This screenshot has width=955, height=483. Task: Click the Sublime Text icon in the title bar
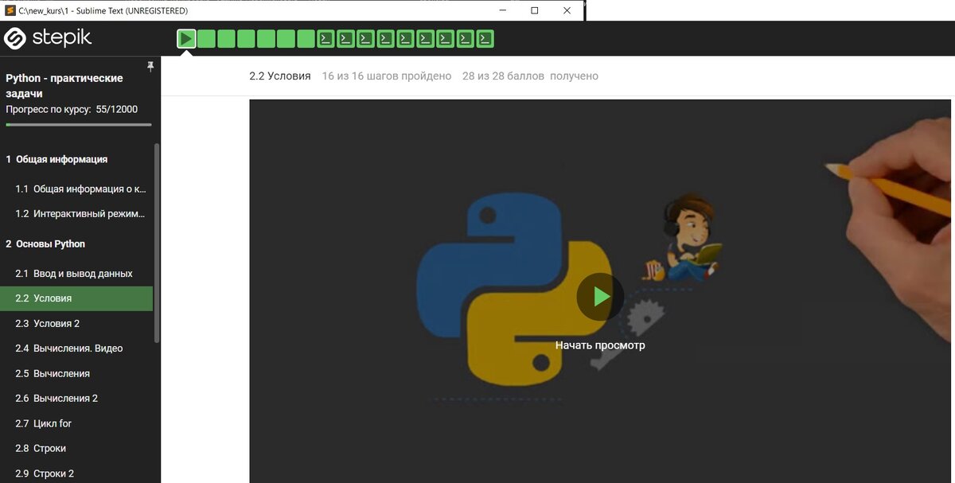10,10
